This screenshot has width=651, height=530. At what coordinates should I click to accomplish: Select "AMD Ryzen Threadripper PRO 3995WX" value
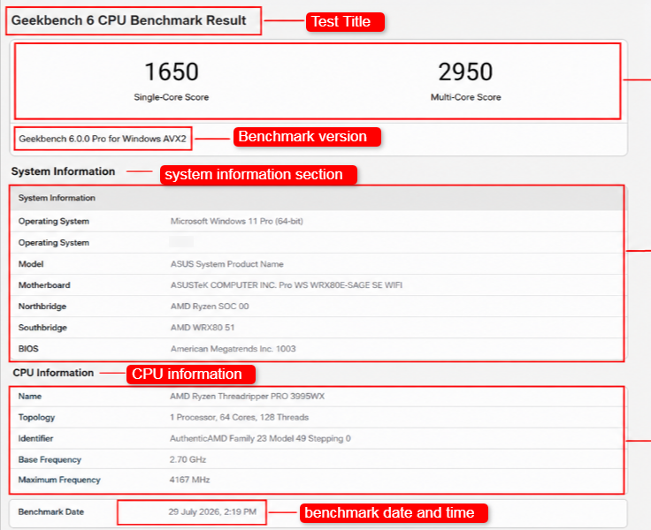point(247,397)
